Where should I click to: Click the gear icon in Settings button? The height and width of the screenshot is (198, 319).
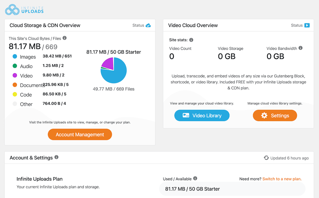(x=264, y=116)
